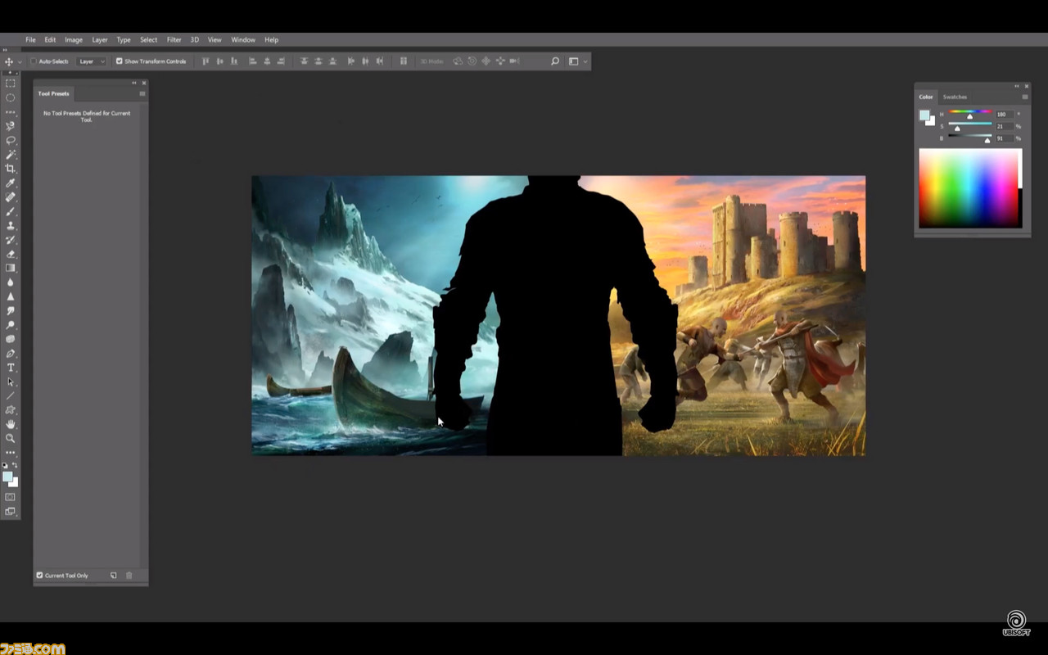Click foreground color swatch in toolbar

click(7, 476)
